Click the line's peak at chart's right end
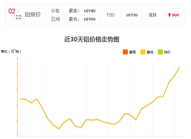The height and width of the screenshot is (139, 191). point(179,67)
